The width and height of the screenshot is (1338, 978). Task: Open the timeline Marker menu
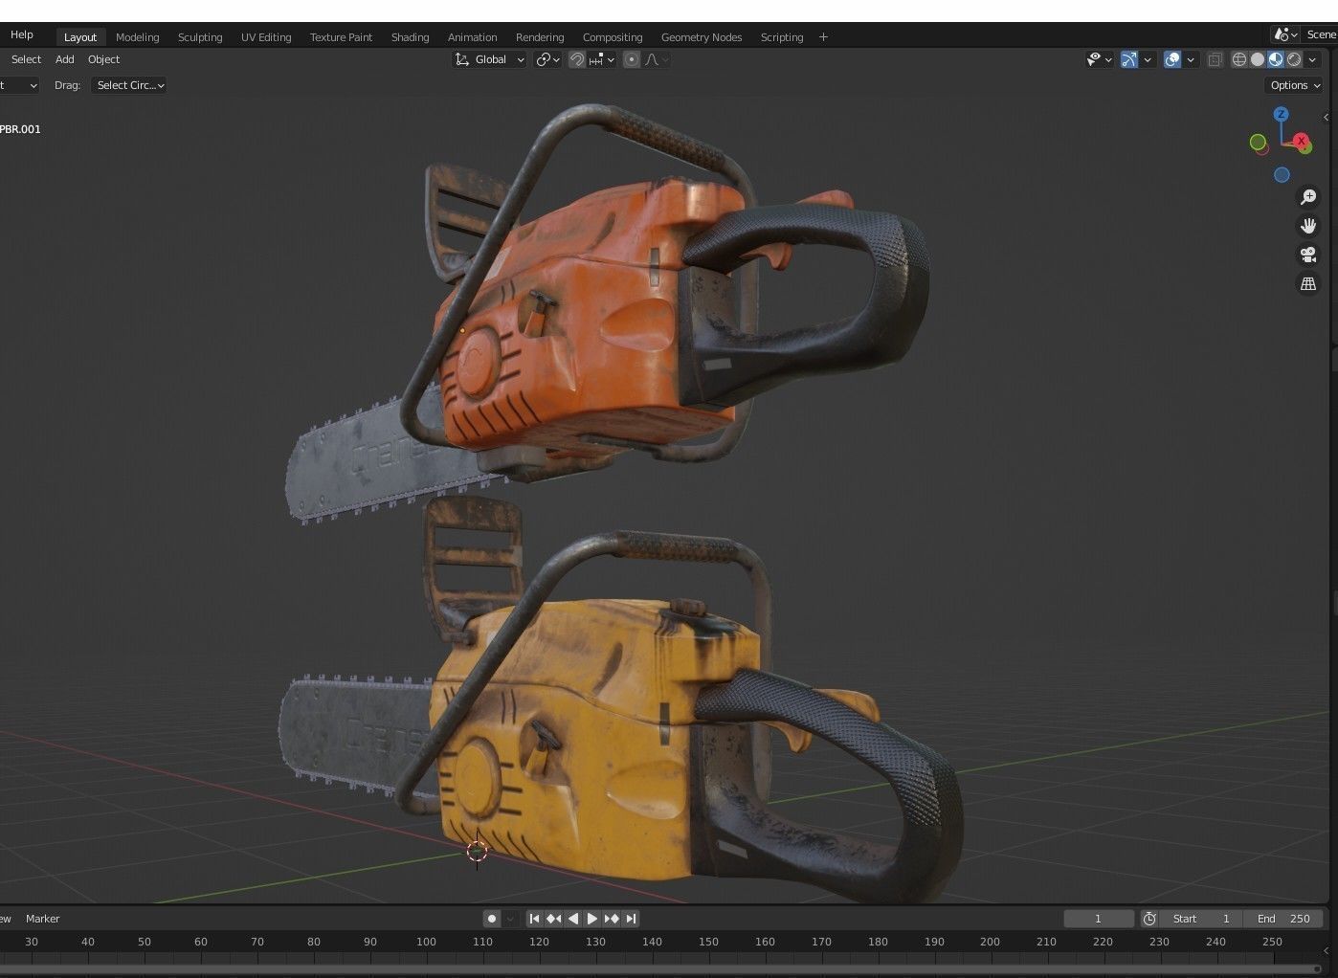coord(42,919)
